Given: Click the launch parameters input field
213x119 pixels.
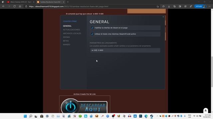Looking at the screenshot, I should coord(125,50).
